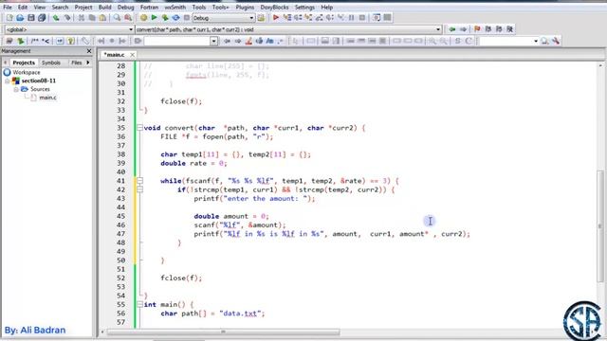
Task: Open the right toolbar combo box dropdown
Action: click(x=535, y=41)
